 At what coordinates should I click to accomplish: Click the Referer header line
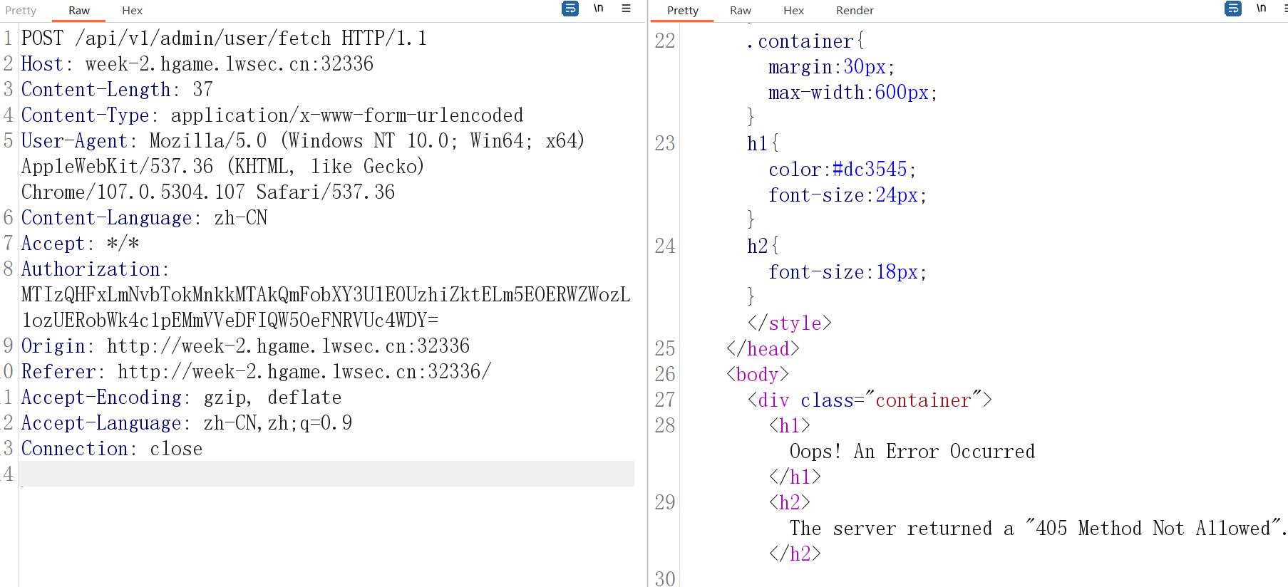[256, 371]
